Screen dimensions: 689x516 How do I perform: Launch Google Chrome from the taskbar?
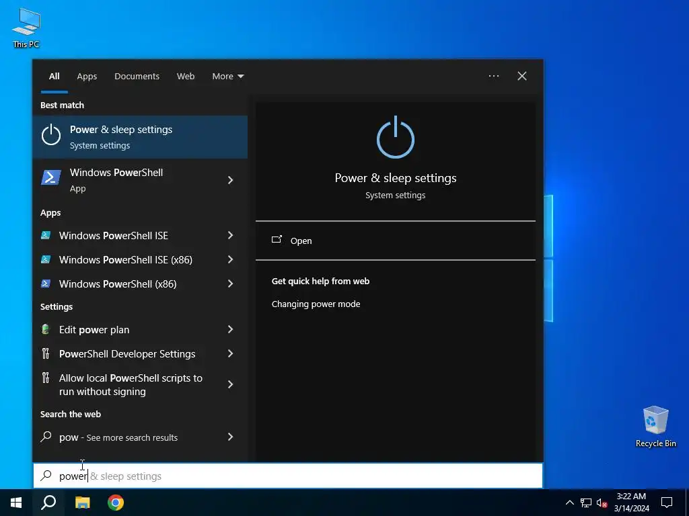[x=116, y=503]
